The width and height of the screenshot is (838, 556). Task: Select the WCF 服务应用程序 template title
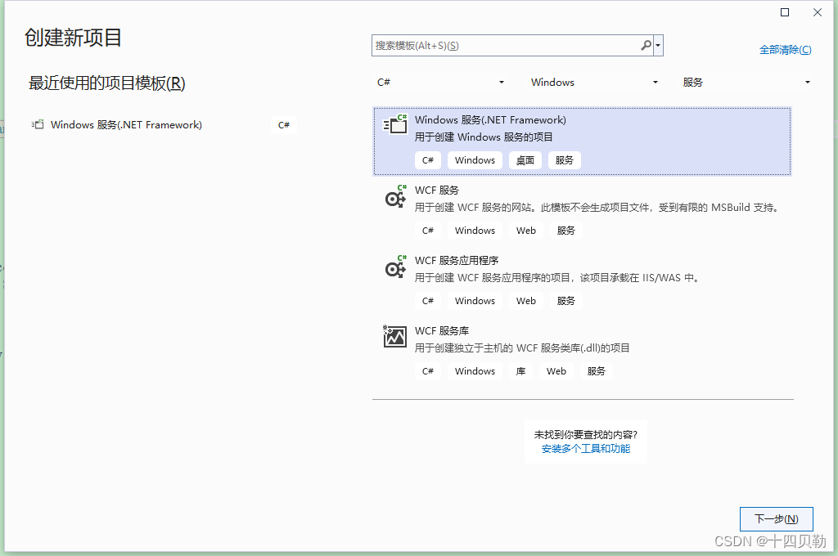[457, 261]
